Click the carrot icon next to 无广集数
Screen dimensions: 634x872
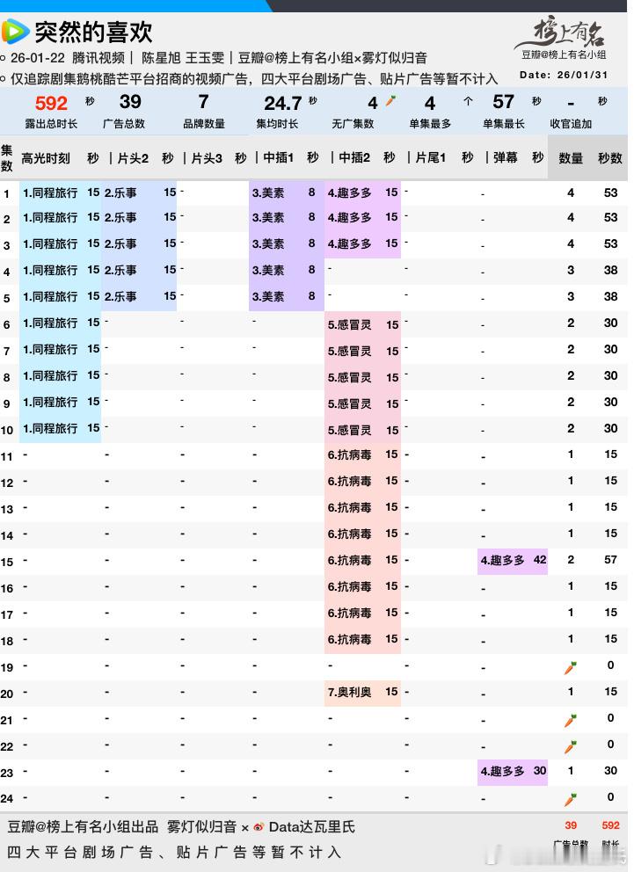(391, 101)
